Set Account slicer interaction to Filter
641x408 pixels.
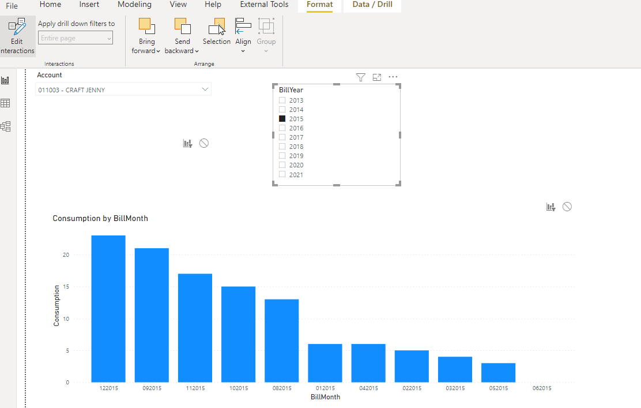(188, 143)
